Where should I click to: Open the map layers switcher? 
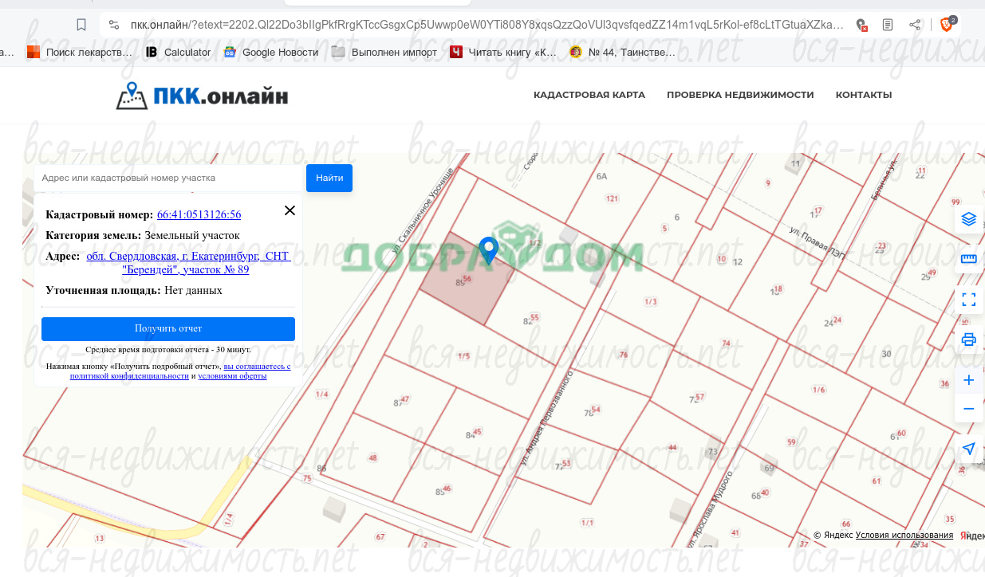point(968,218)
